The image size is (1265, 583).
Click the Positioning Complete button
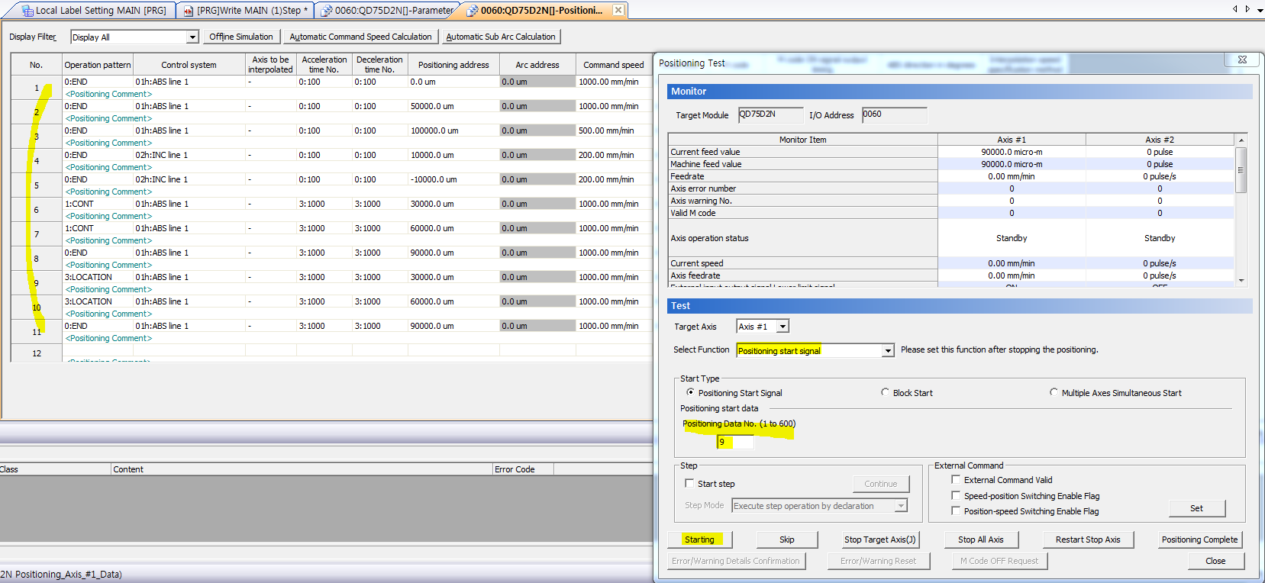pos(1199,540)
